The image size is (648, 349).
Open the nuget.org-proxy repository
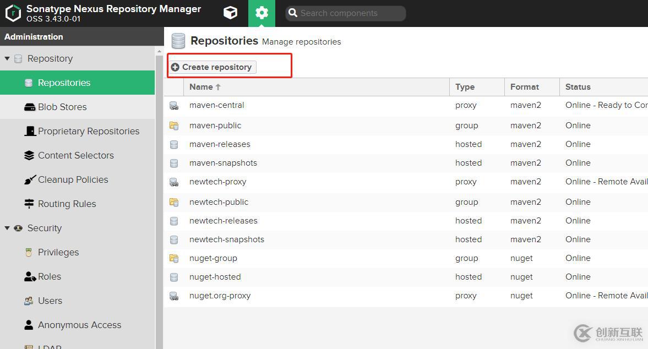point(220,296)
